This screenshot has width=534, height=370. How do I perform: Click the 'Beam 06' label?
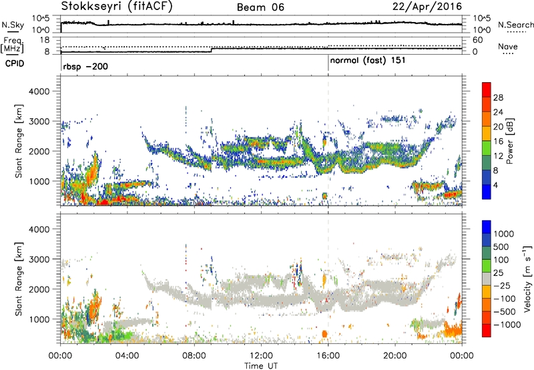point(260,7)
